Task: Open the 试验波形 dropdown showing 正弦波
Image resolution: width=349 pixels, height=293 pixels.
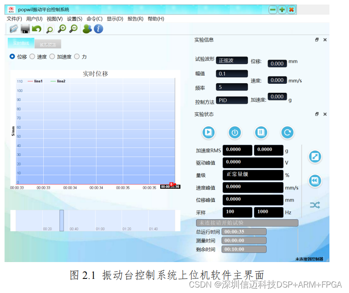Action: tap(232, 61)
